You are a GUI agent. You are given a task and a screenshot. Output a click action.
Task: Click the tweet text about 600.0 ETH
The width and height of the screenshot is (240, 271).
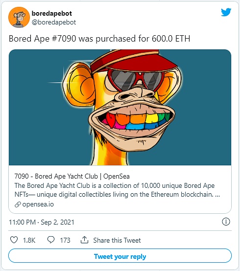tap(99, 39)
